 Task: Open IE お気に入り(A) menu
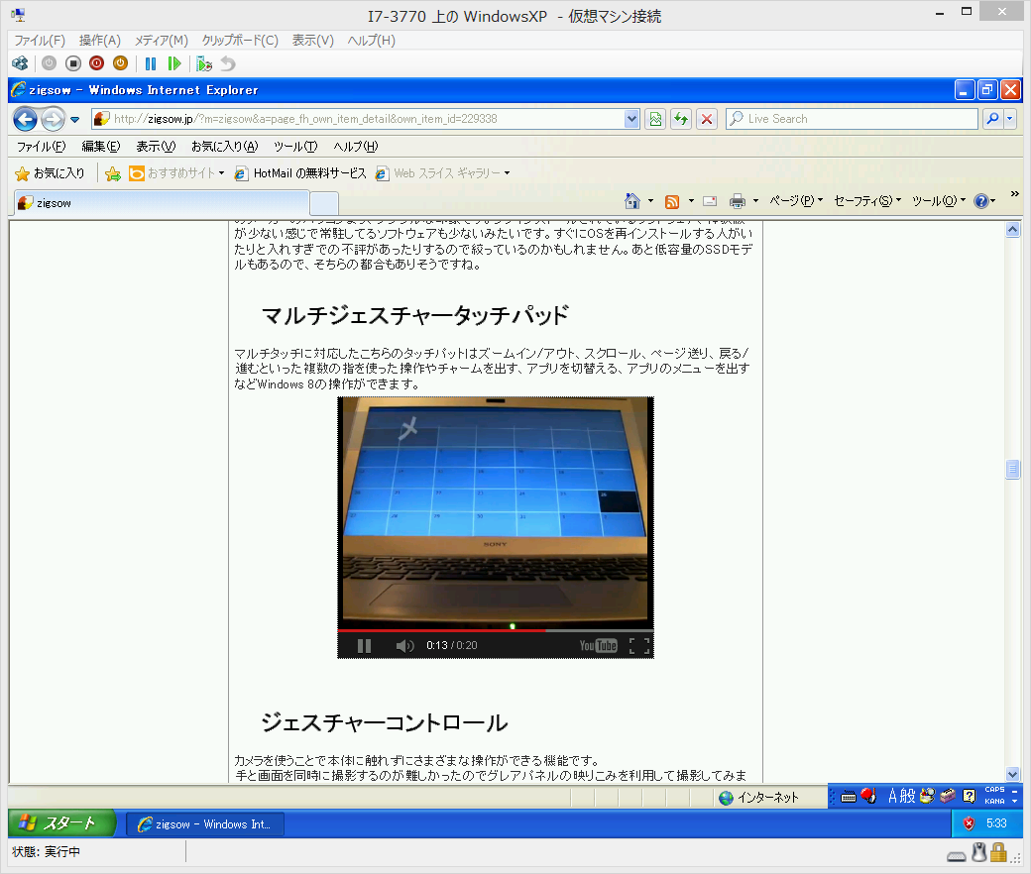point(224,147)
